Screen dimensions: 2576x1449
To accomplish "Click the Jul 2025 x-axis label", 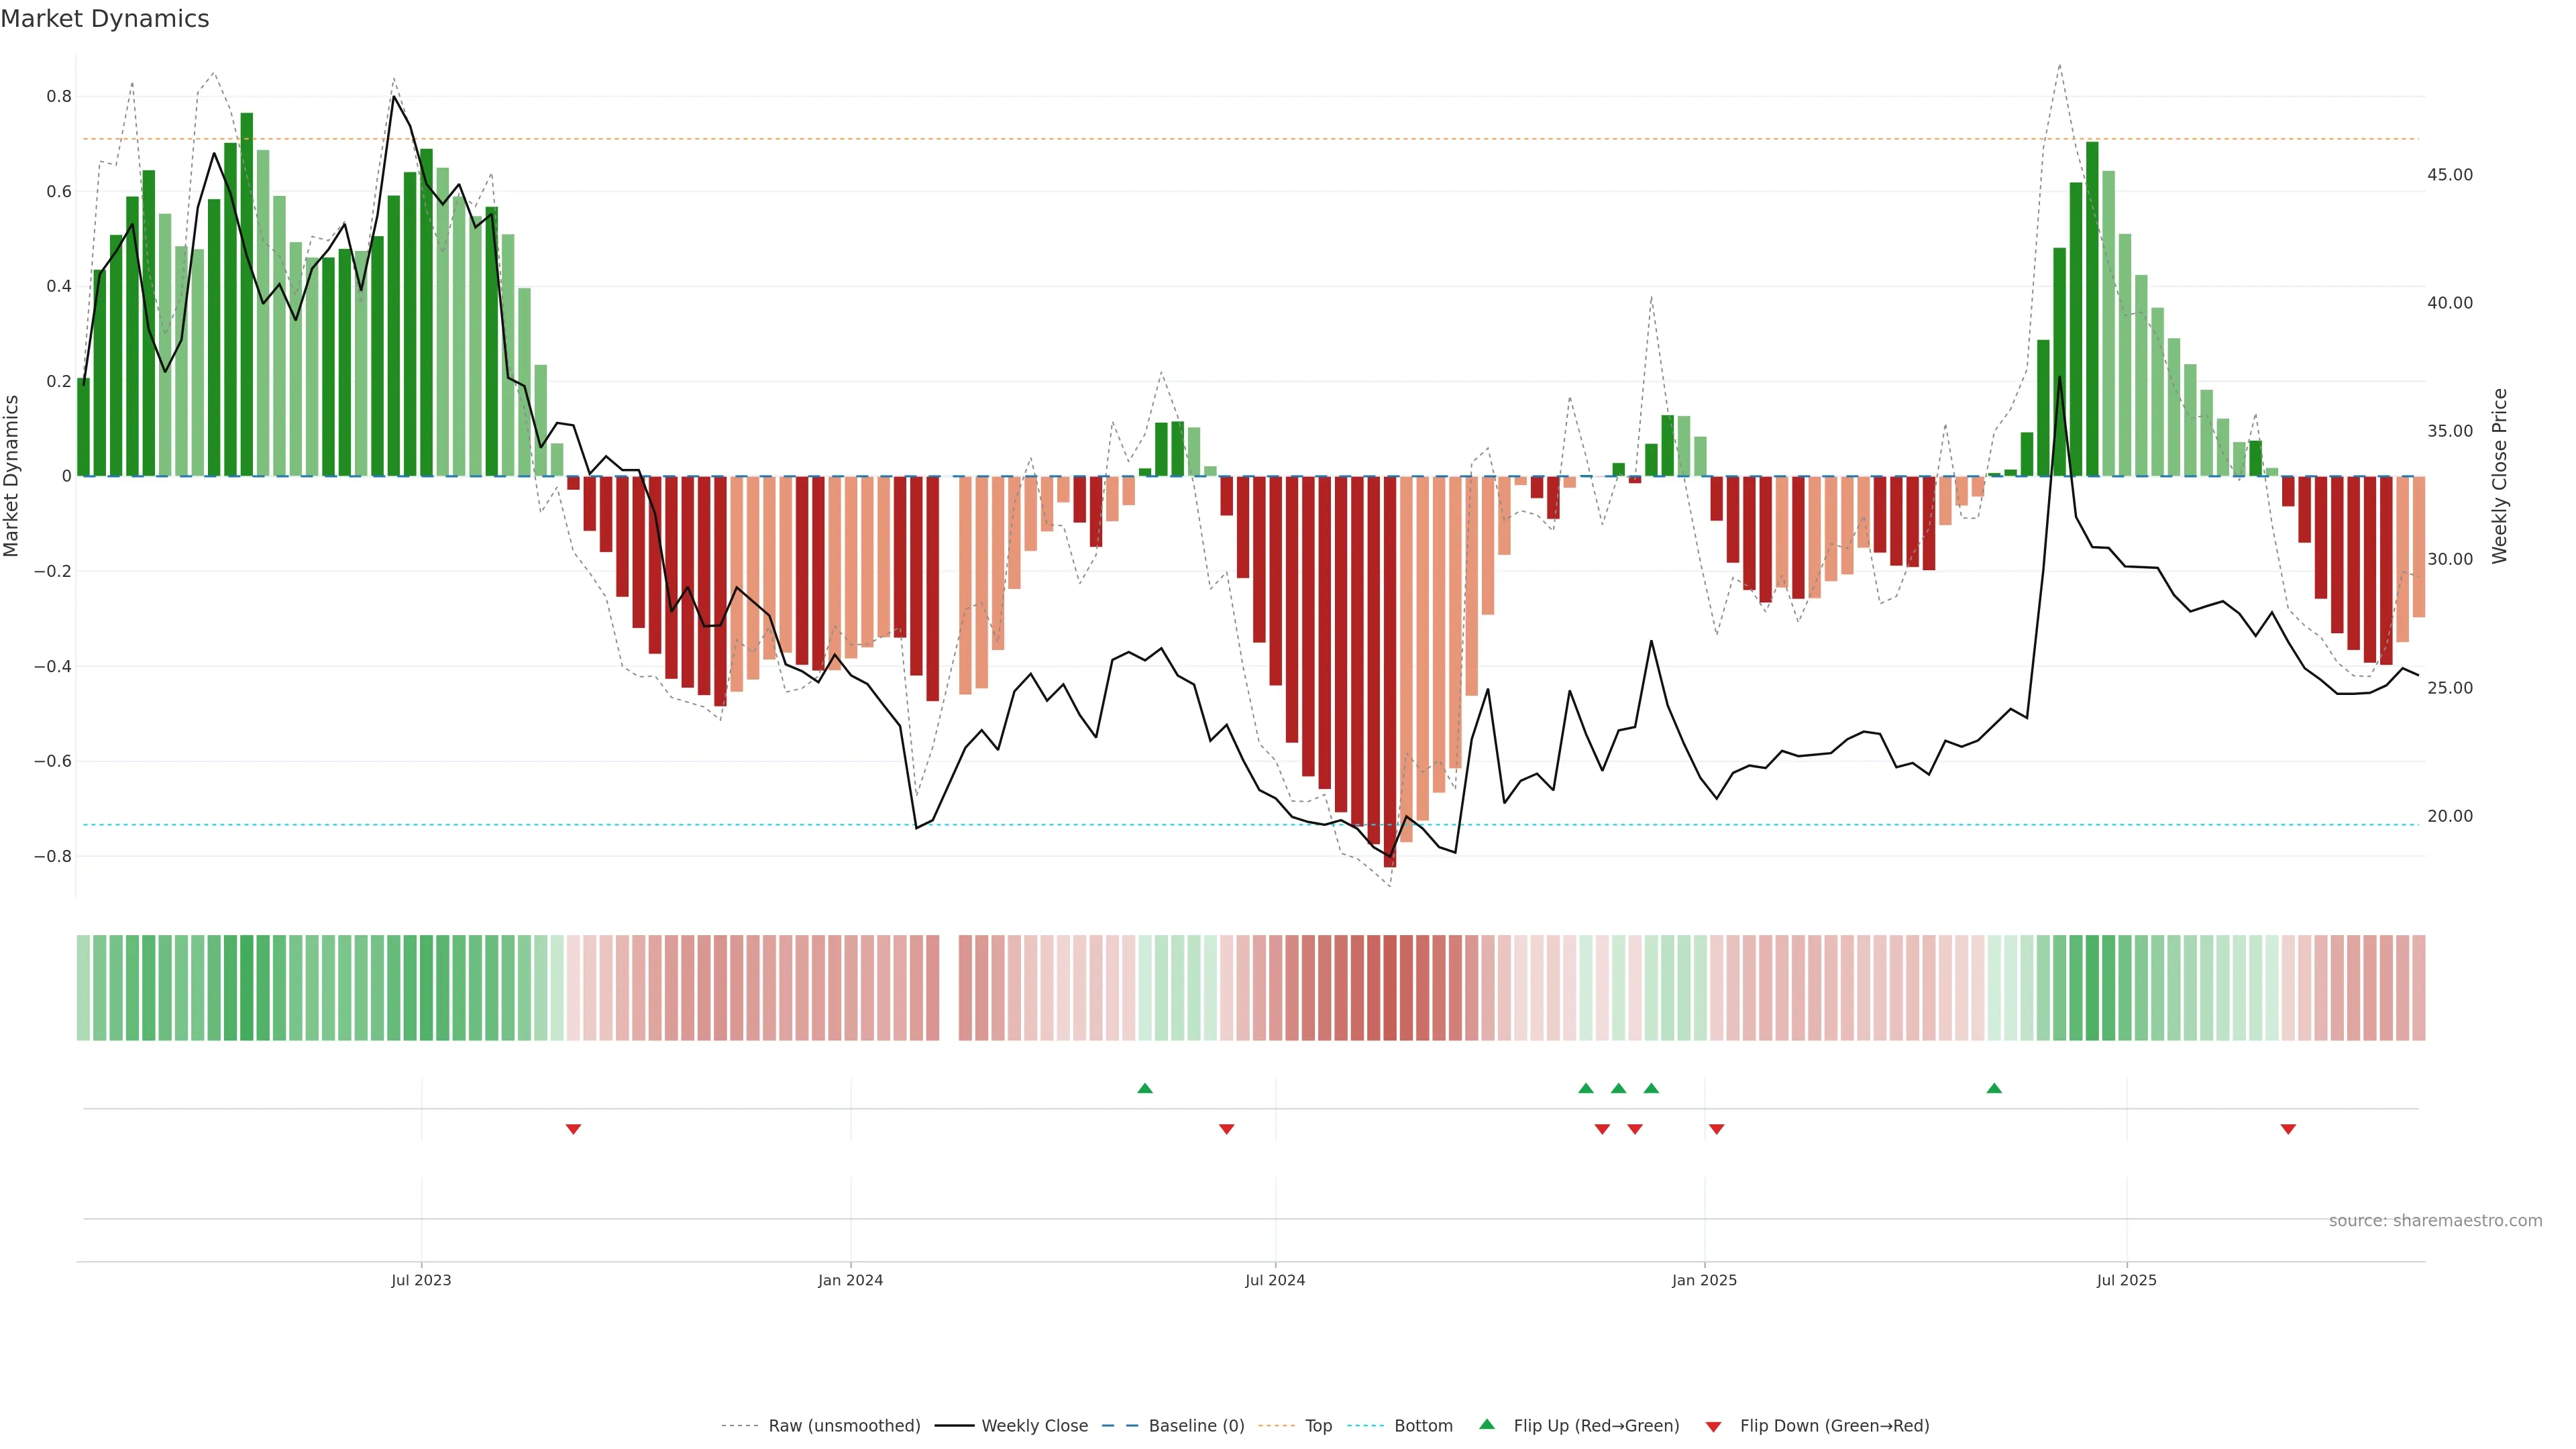I will click(x=2126, y=1280).
